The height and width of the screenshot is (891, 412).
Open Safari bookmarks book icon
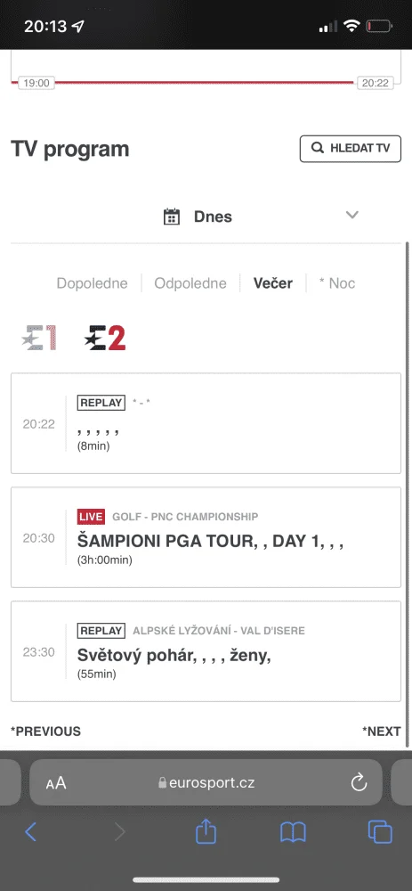click(x=293, y=832)
